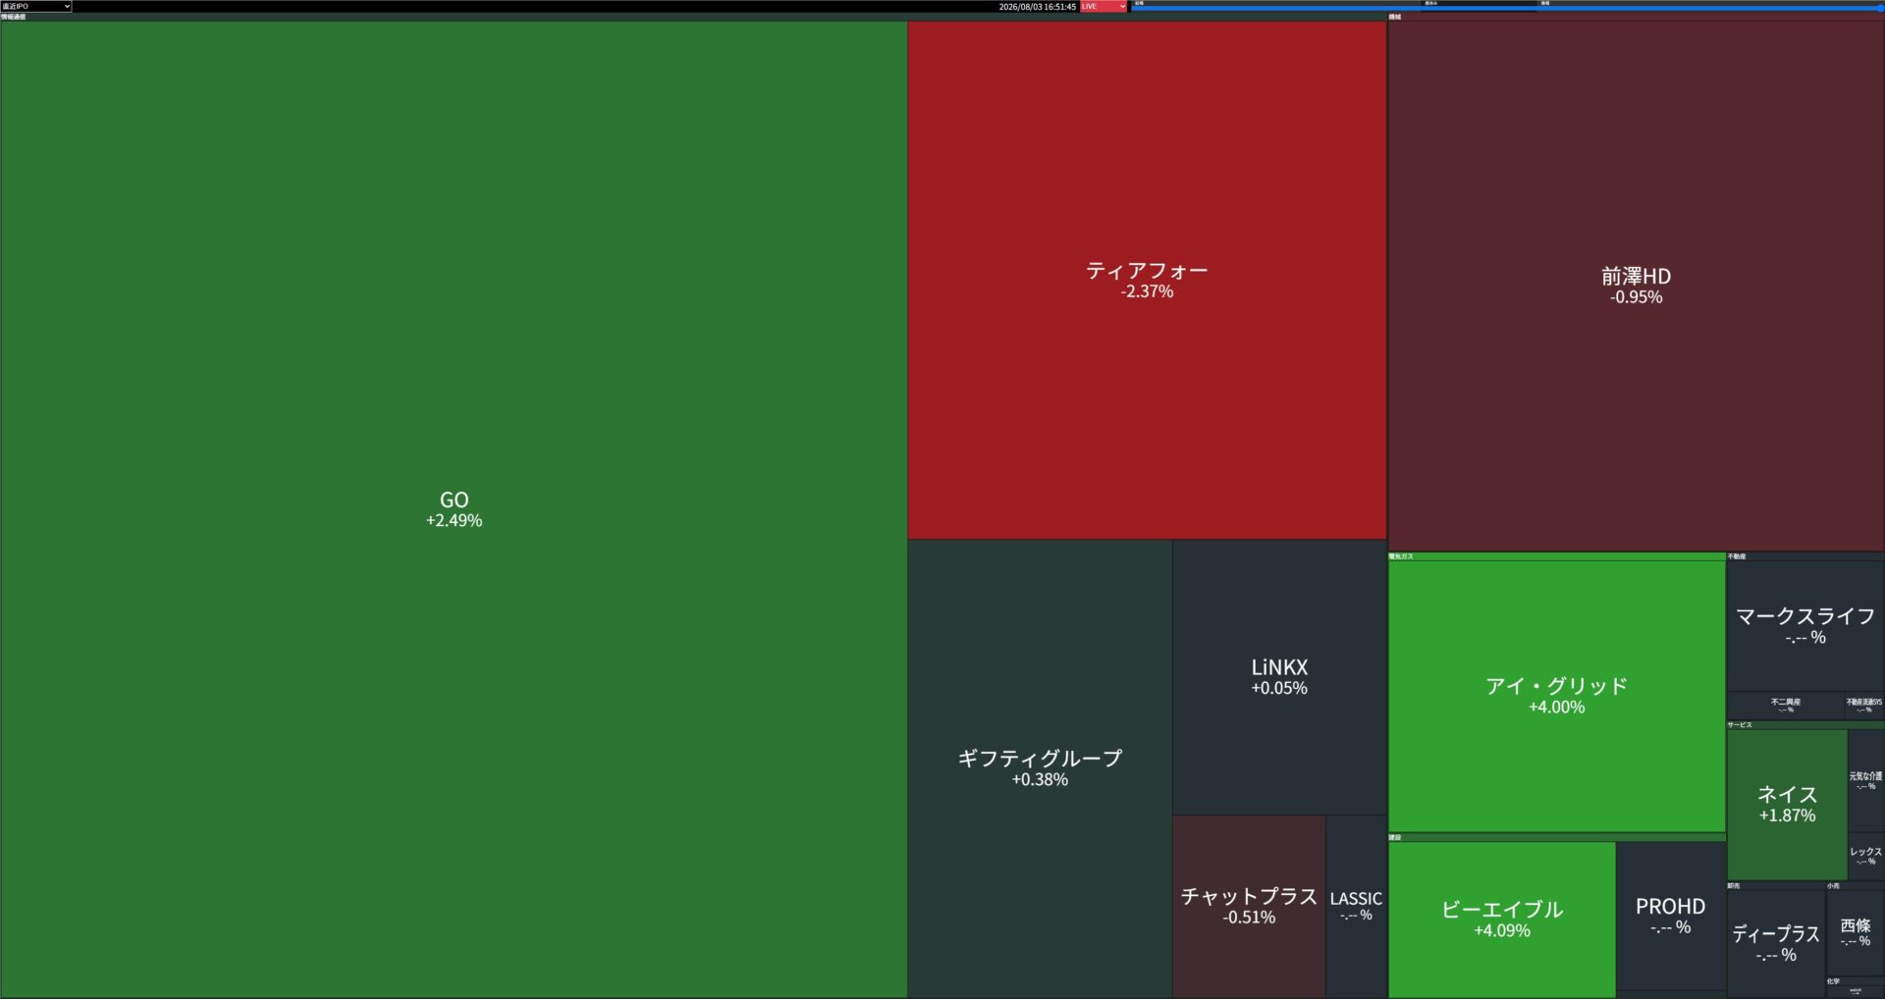Click the 機械 sector header
Viewport: 1885px width, 999px height.
point(1636,17)
